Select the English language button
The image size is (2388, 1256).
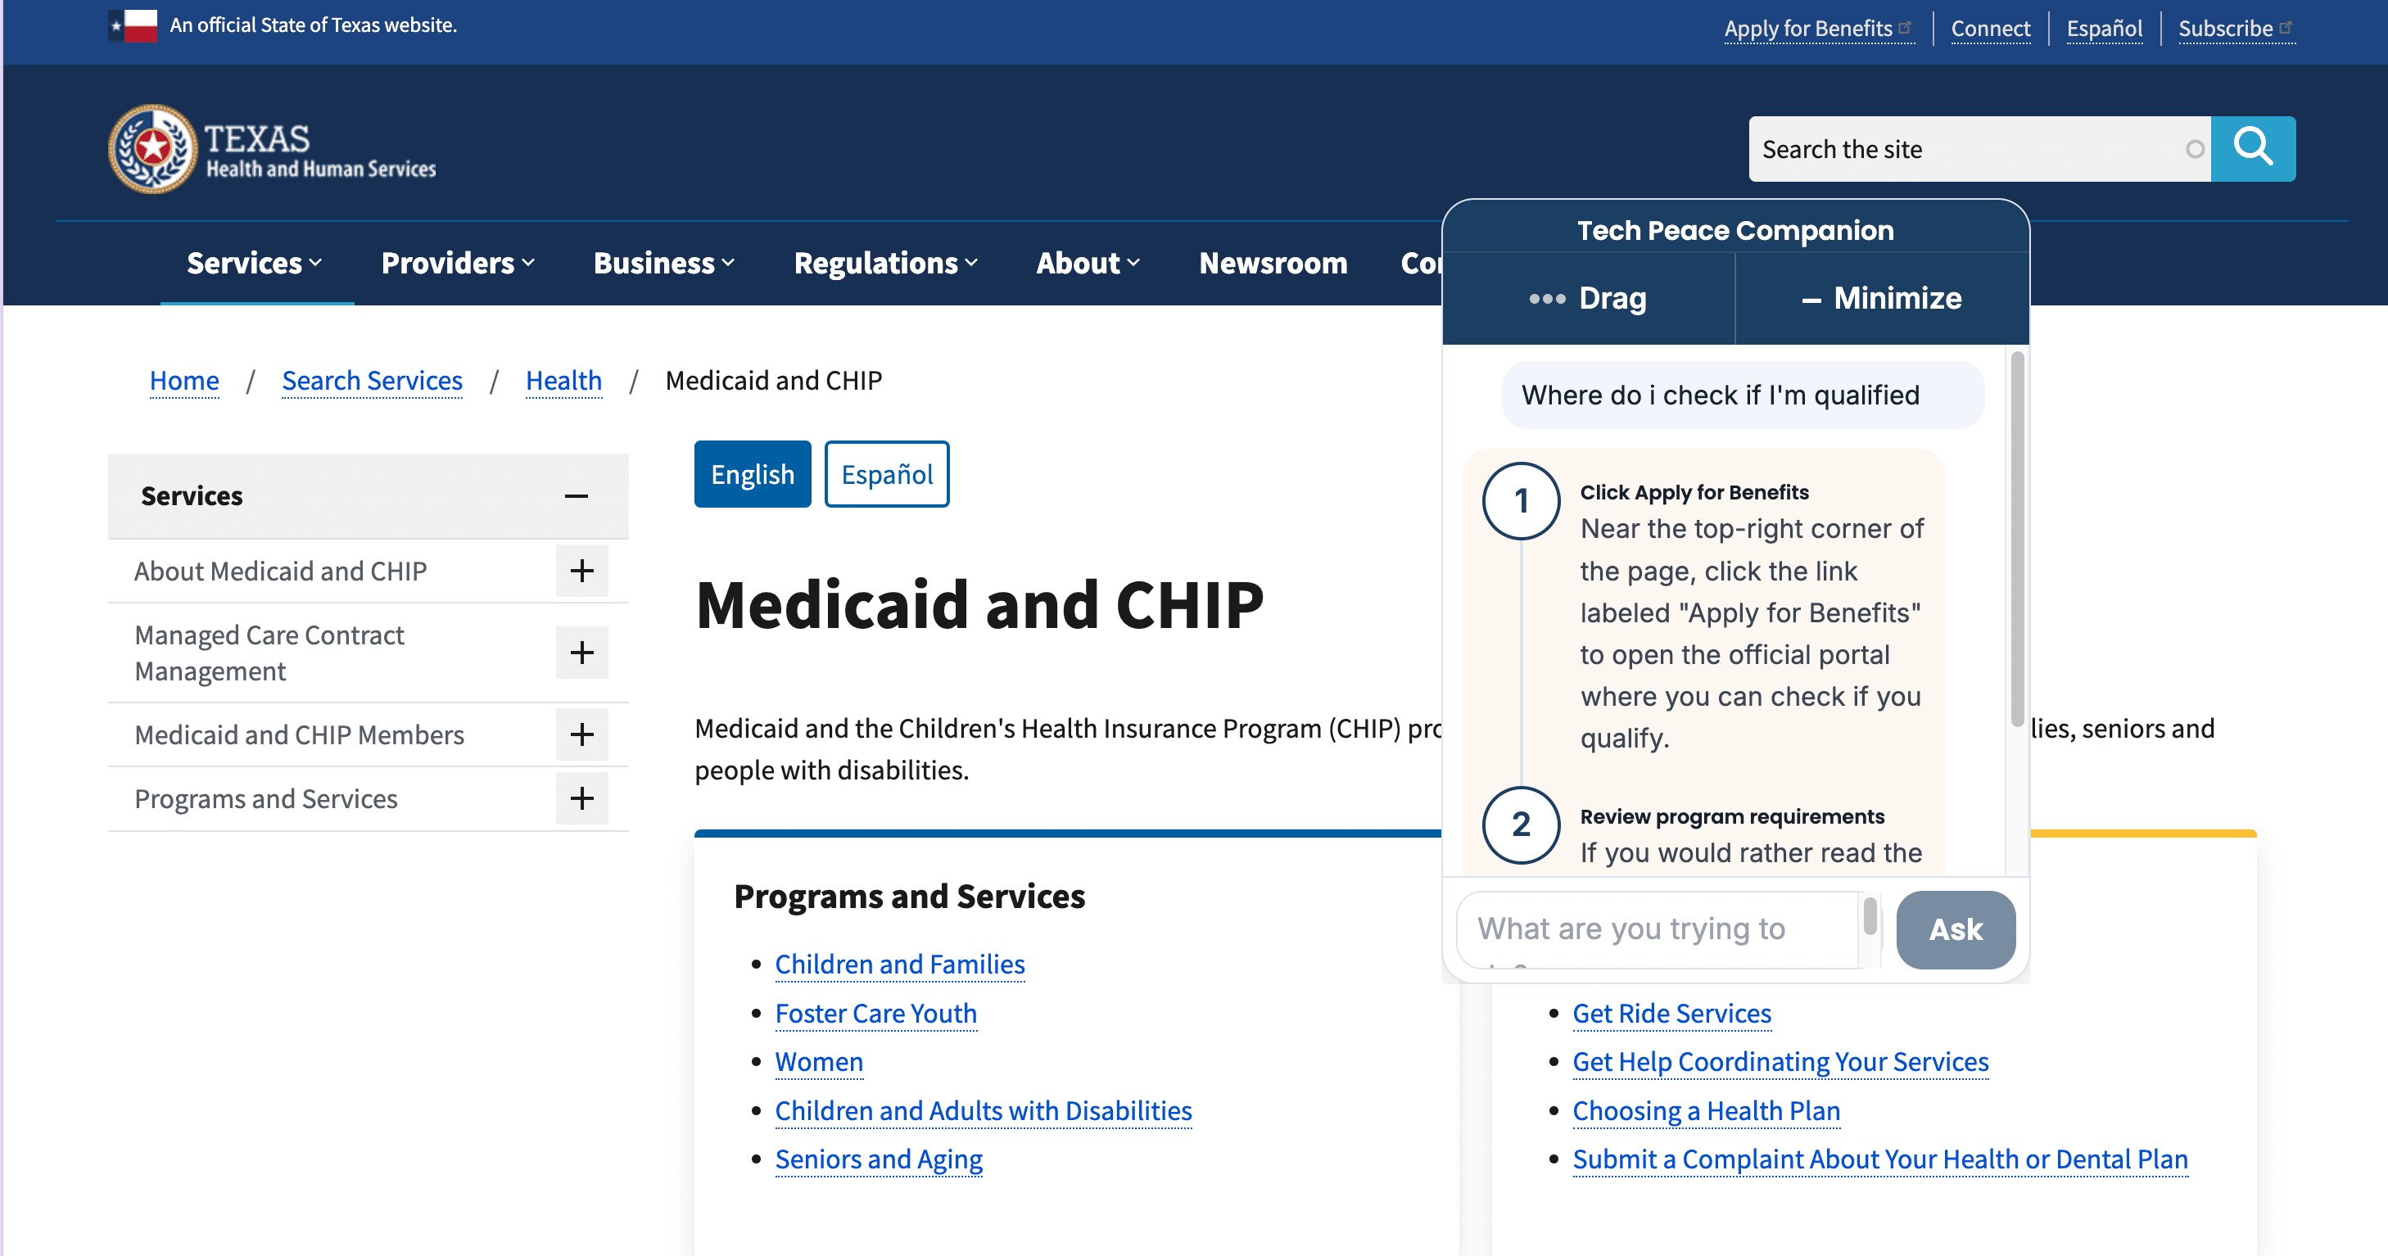[752, 474]
